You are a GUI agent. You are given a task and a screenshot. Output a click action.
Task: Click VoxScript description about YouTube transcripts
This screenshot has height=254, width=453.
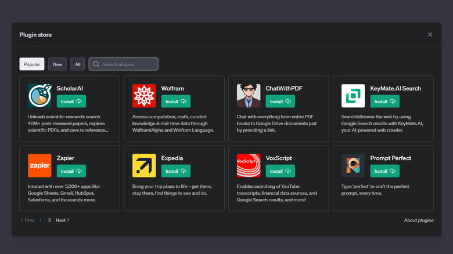(277, 193)
